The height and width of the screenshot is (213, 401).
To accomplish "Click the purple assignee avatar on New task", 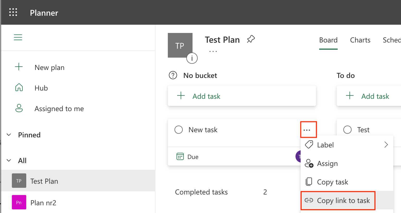I will point(298,156).
